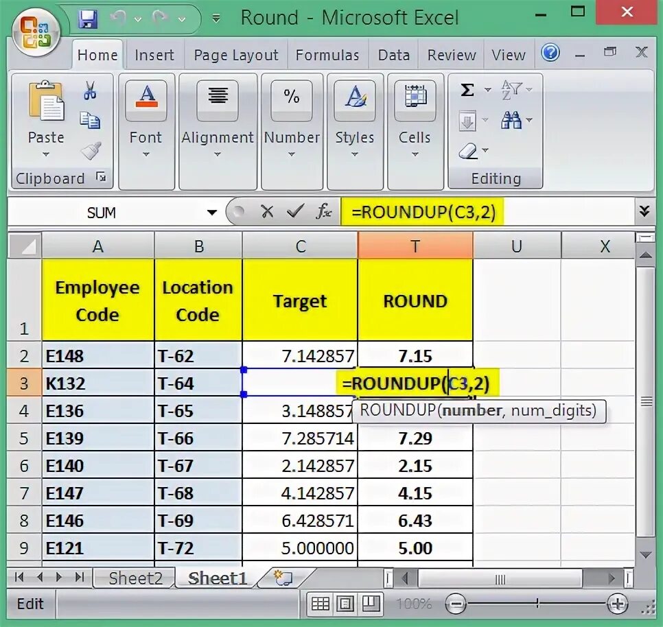663x627 pixels.
Task: Select the Sheet1 tab
Action: pos(218,578)
